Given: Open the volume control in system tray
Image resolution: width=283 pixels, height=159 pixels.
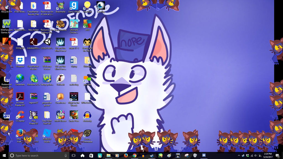Looking at the screenshot, I should click(x=256, y=155).
